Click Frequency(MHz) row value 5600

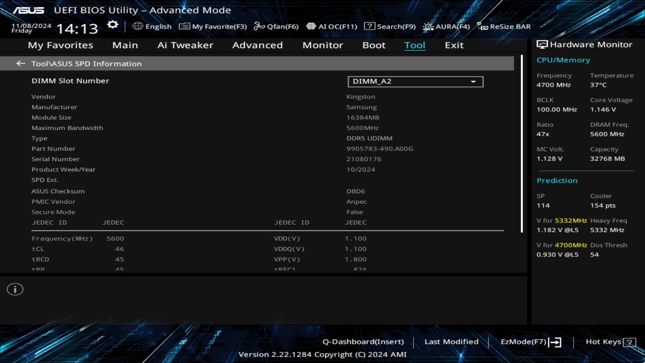[115, 238]
